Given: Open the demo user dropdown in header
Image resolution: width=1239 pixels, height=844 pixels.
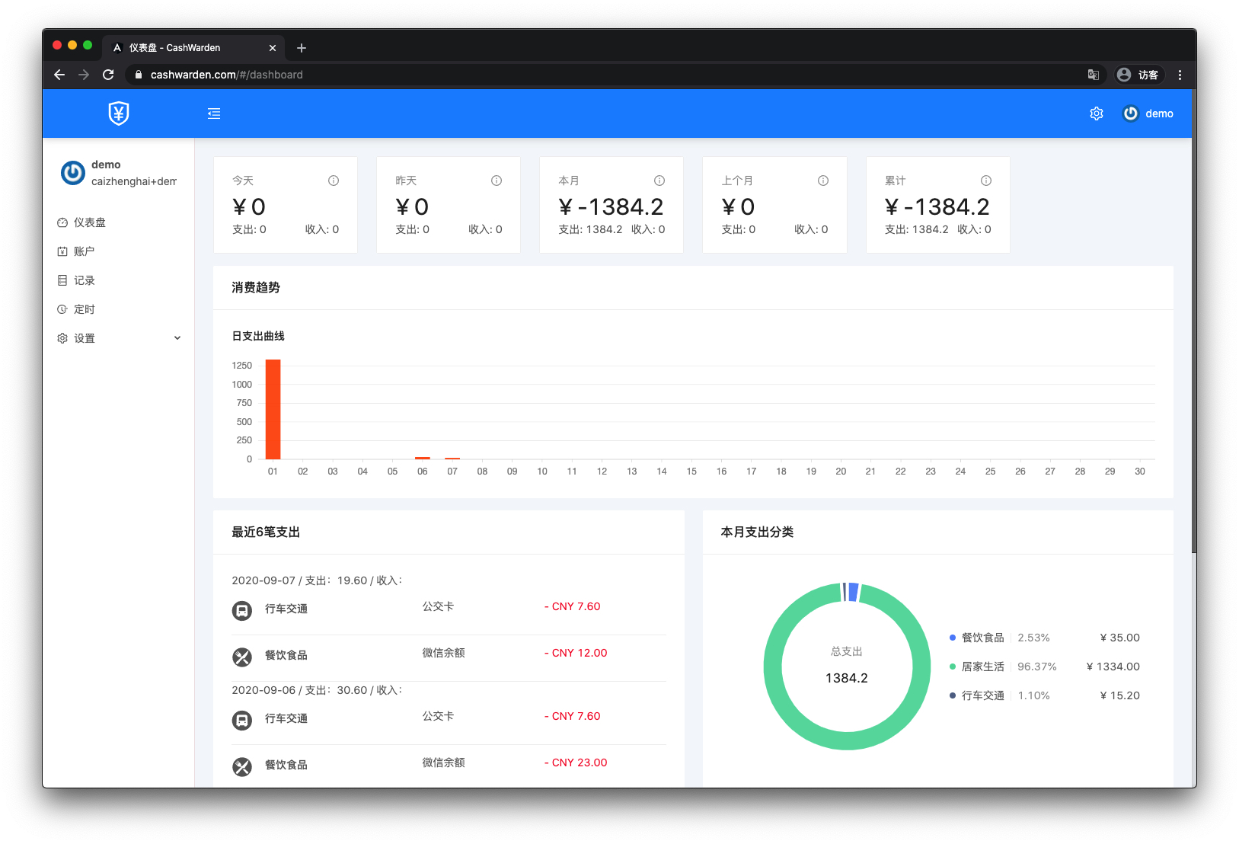Looking at the screenshot, I should click(1148, 113).
